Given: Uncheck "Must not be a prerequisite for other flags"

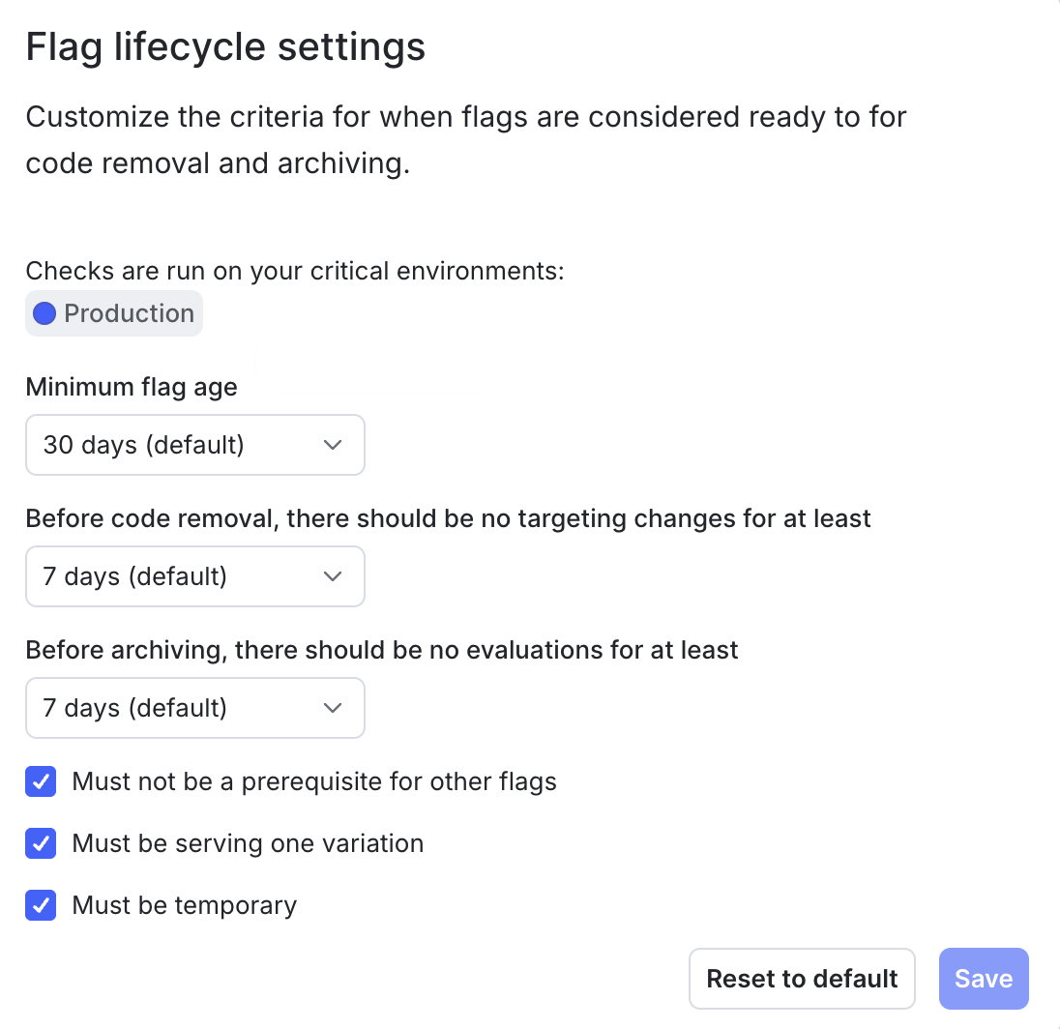Looking at the screenshot, I should click(41, 781).
